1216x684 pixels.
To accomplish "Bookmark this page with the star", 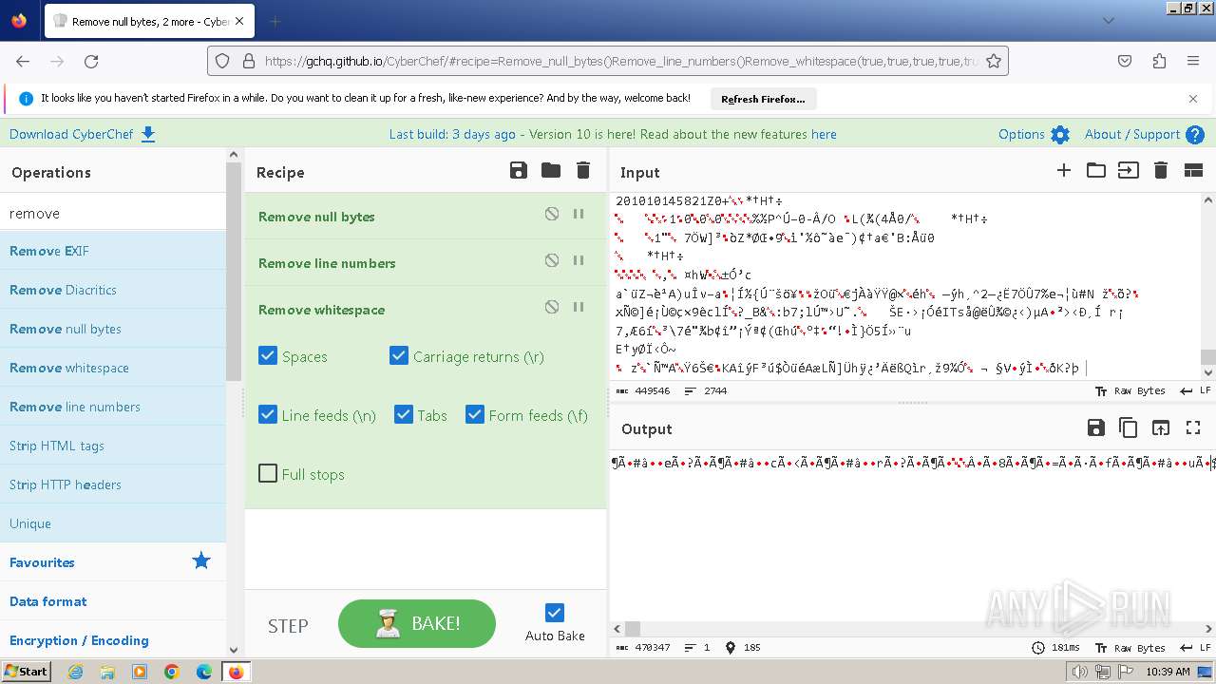I will tap(994, 61).
